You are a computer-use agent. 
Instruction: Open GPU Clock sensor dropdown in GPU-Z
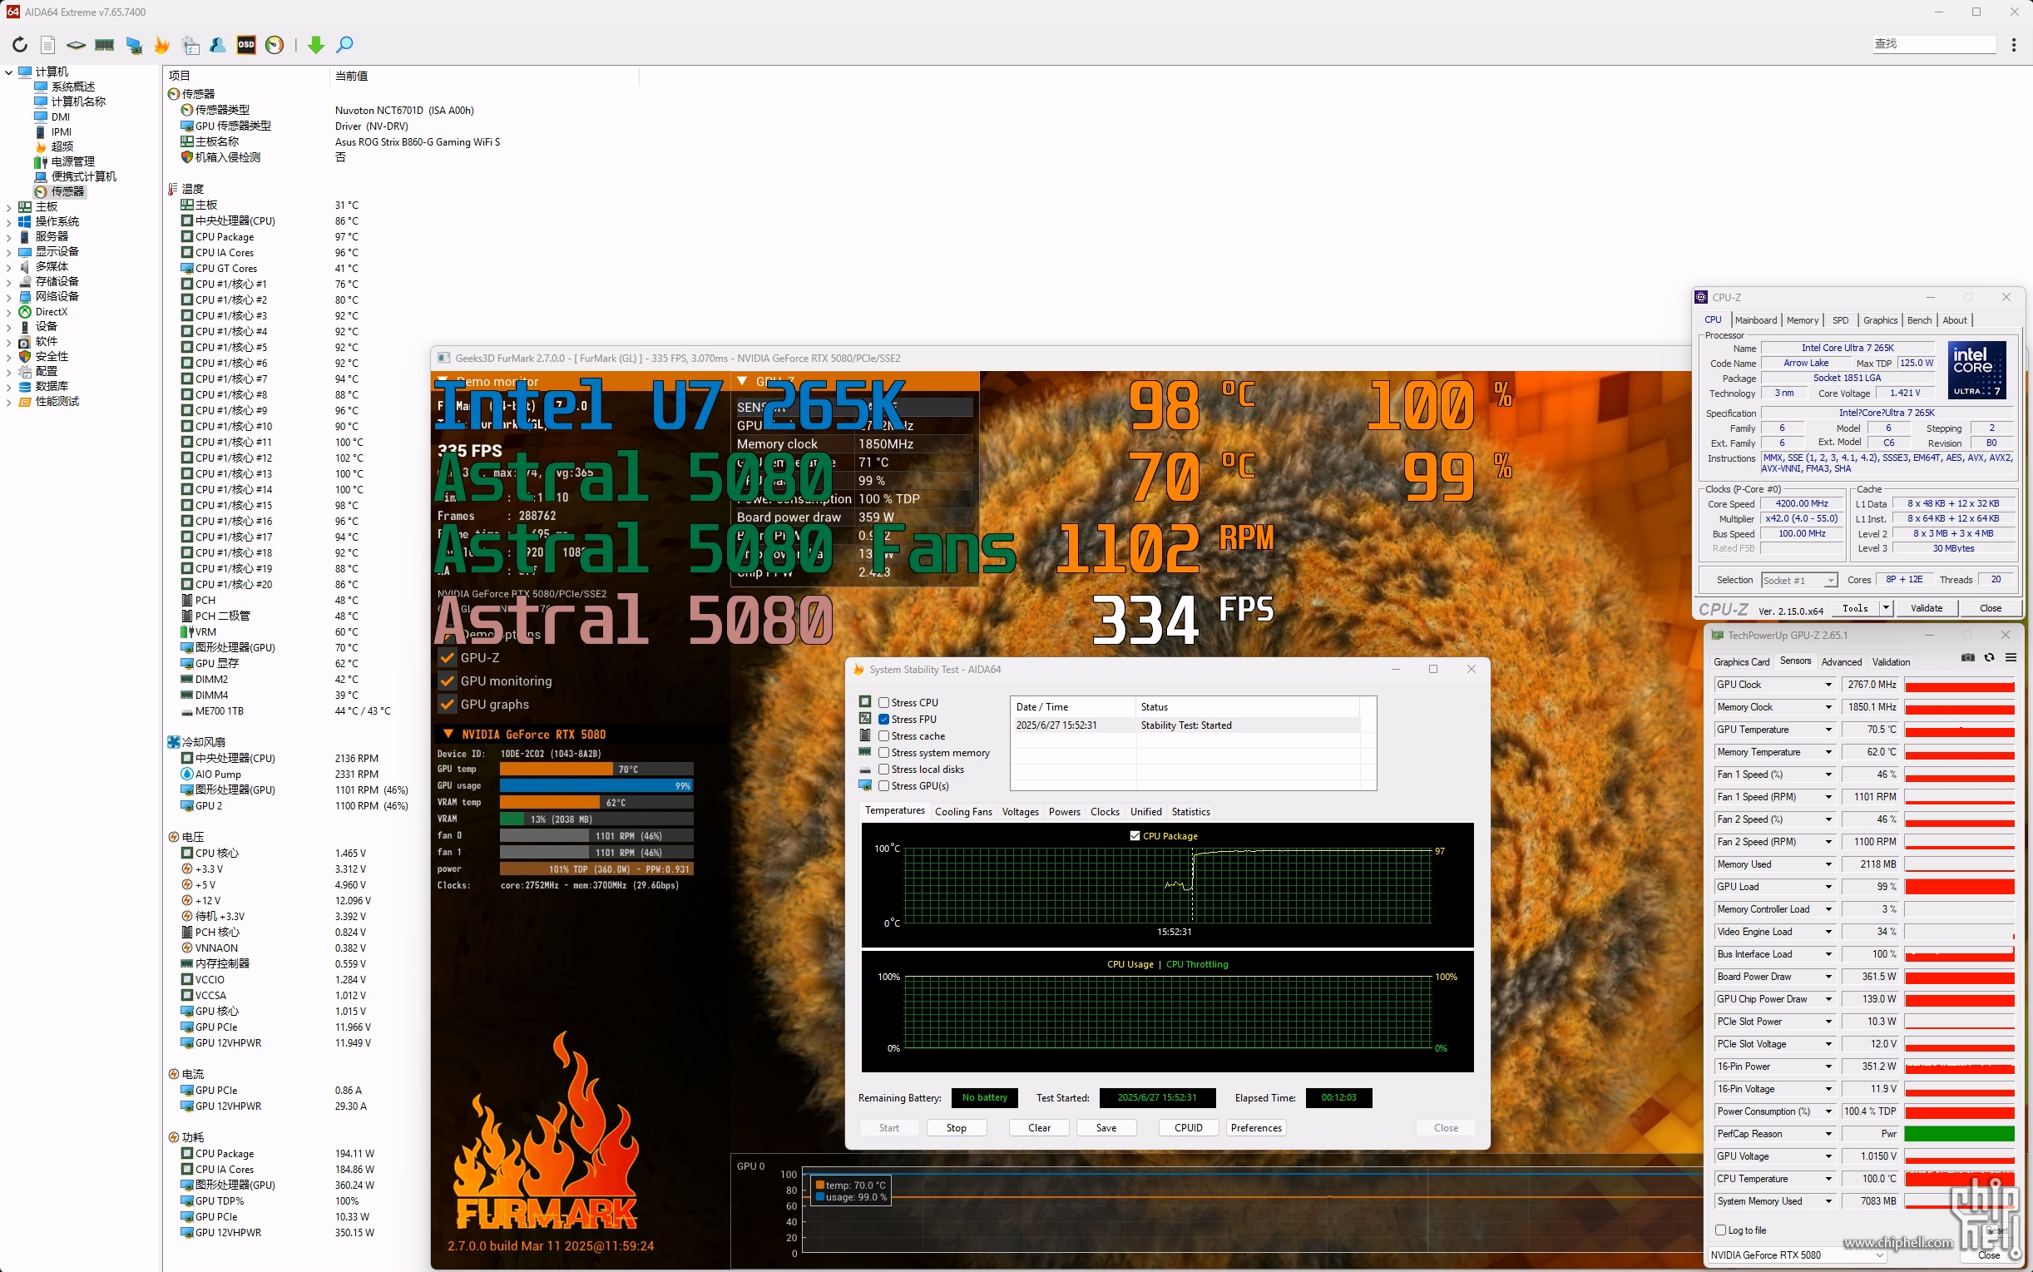[x=1828, y=685]
